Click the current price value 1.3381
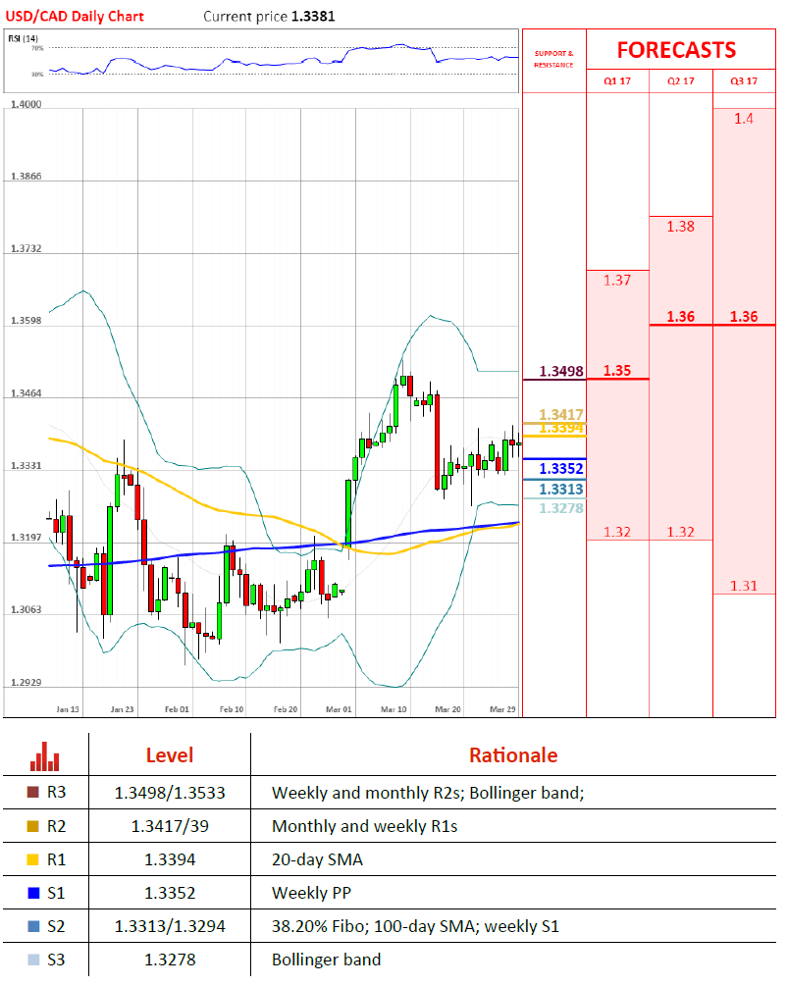This screenshot has height=986, width=788. pyautogui.click(x=313, y=17)
